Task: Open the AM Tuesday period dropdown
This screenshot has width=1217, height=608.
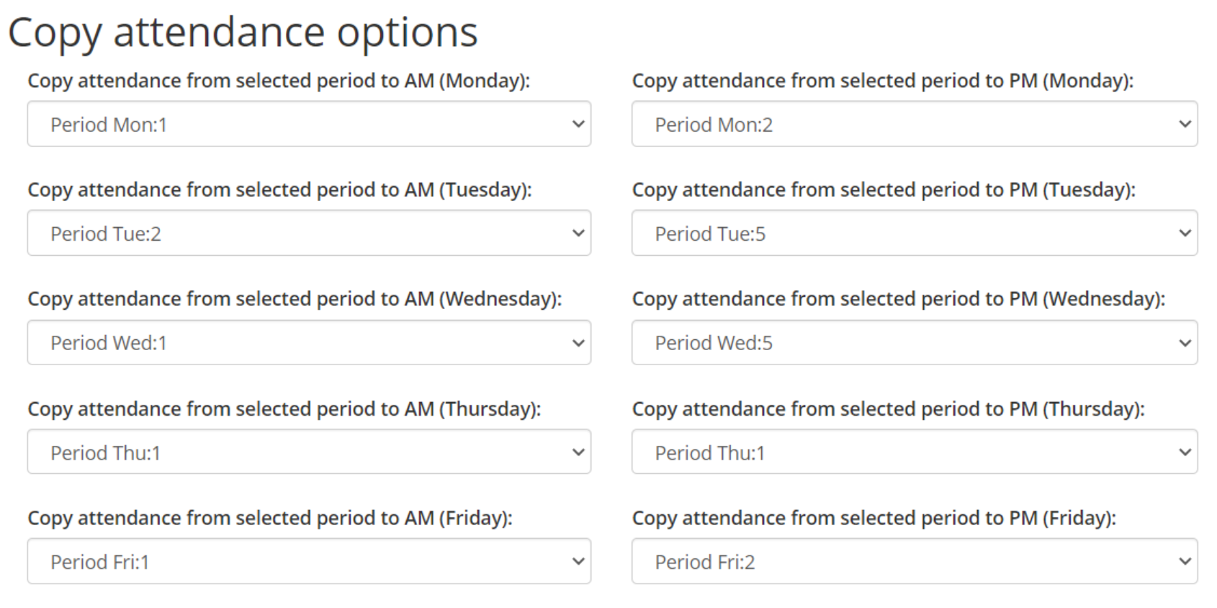Action: [x=308, y=233]
